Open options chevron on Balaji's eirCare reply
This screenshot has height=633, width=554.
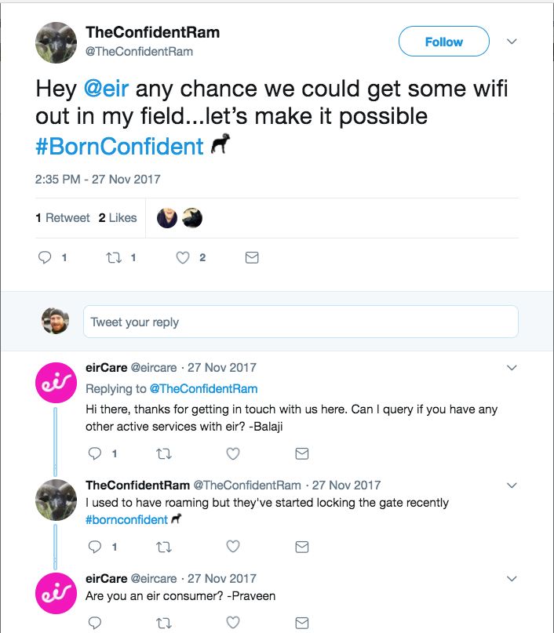tap(512, 367)
